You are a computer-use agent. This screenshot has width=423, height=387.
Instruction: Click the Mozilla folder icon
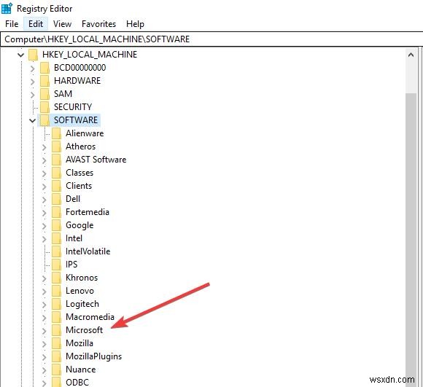click(56, 343)
